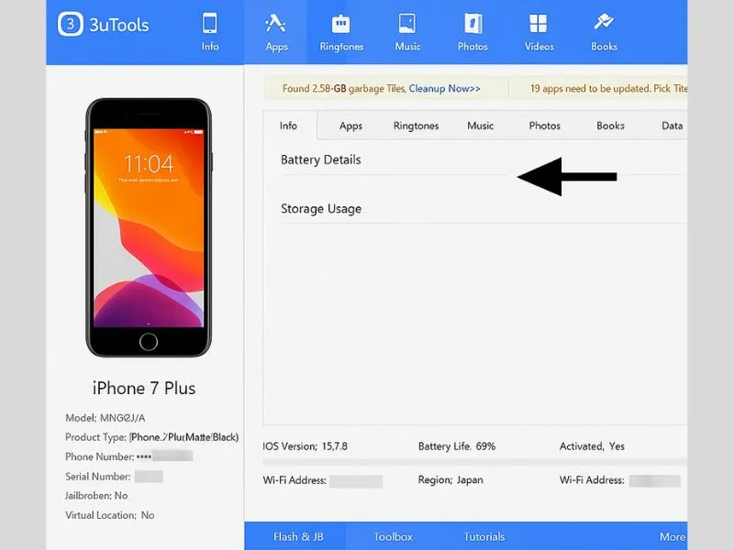Click the 19 apps need updating notice
The height and width of the screenshot is (550, 734).
608,88
